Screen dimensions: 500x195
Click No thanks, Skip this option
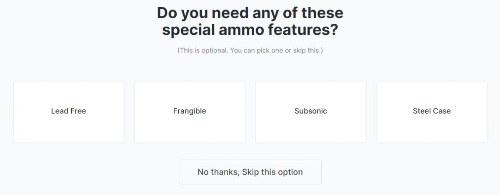click(250, 172)
